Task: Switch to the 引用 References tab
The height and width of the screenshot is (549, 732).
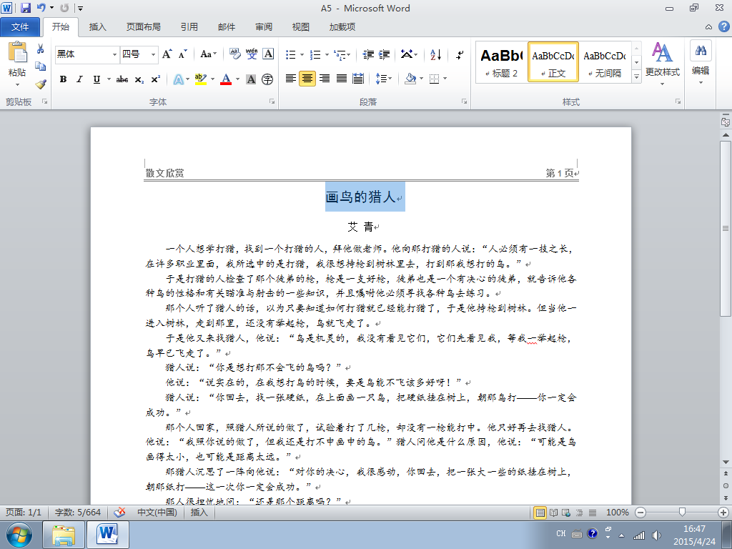Action: (189, 27)
